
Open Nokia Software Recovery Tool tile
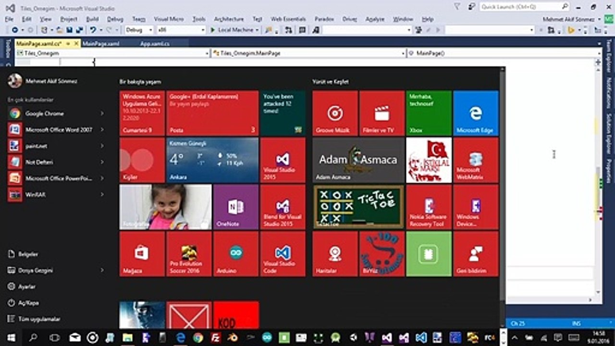click(x=429, y=207)
